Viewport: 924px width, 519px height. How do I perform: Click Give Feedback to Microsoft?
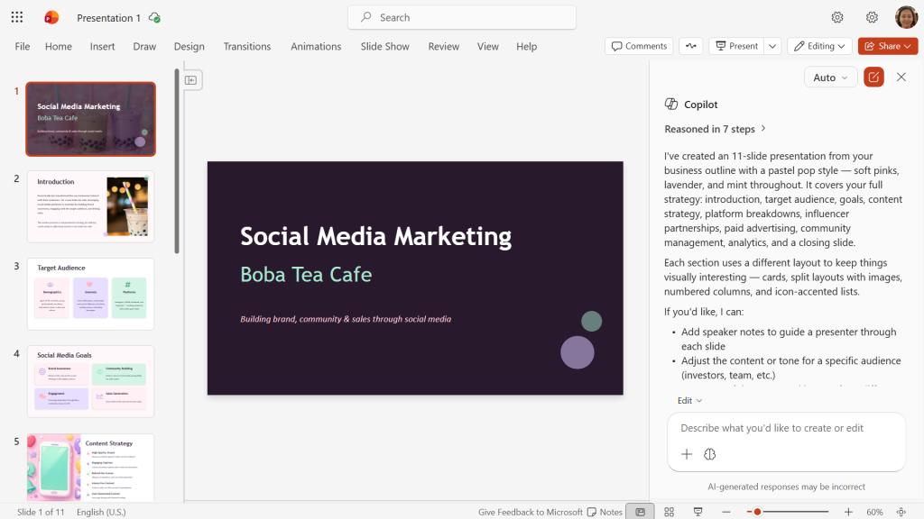coord(531,512)
